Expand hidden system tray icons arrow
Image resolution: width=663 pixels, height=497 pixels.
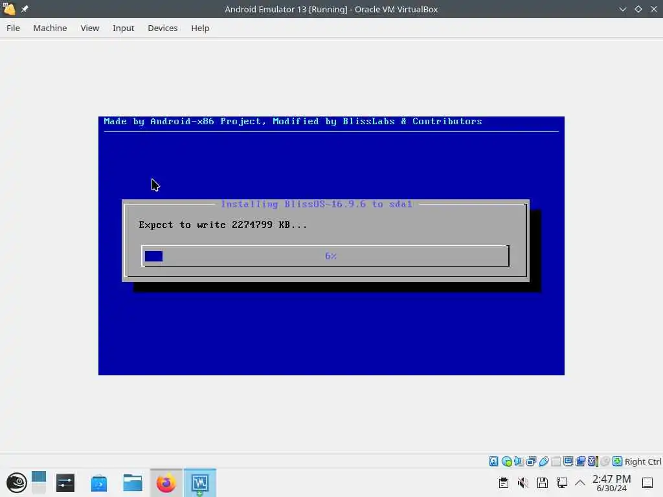click(x=580, y=483)
